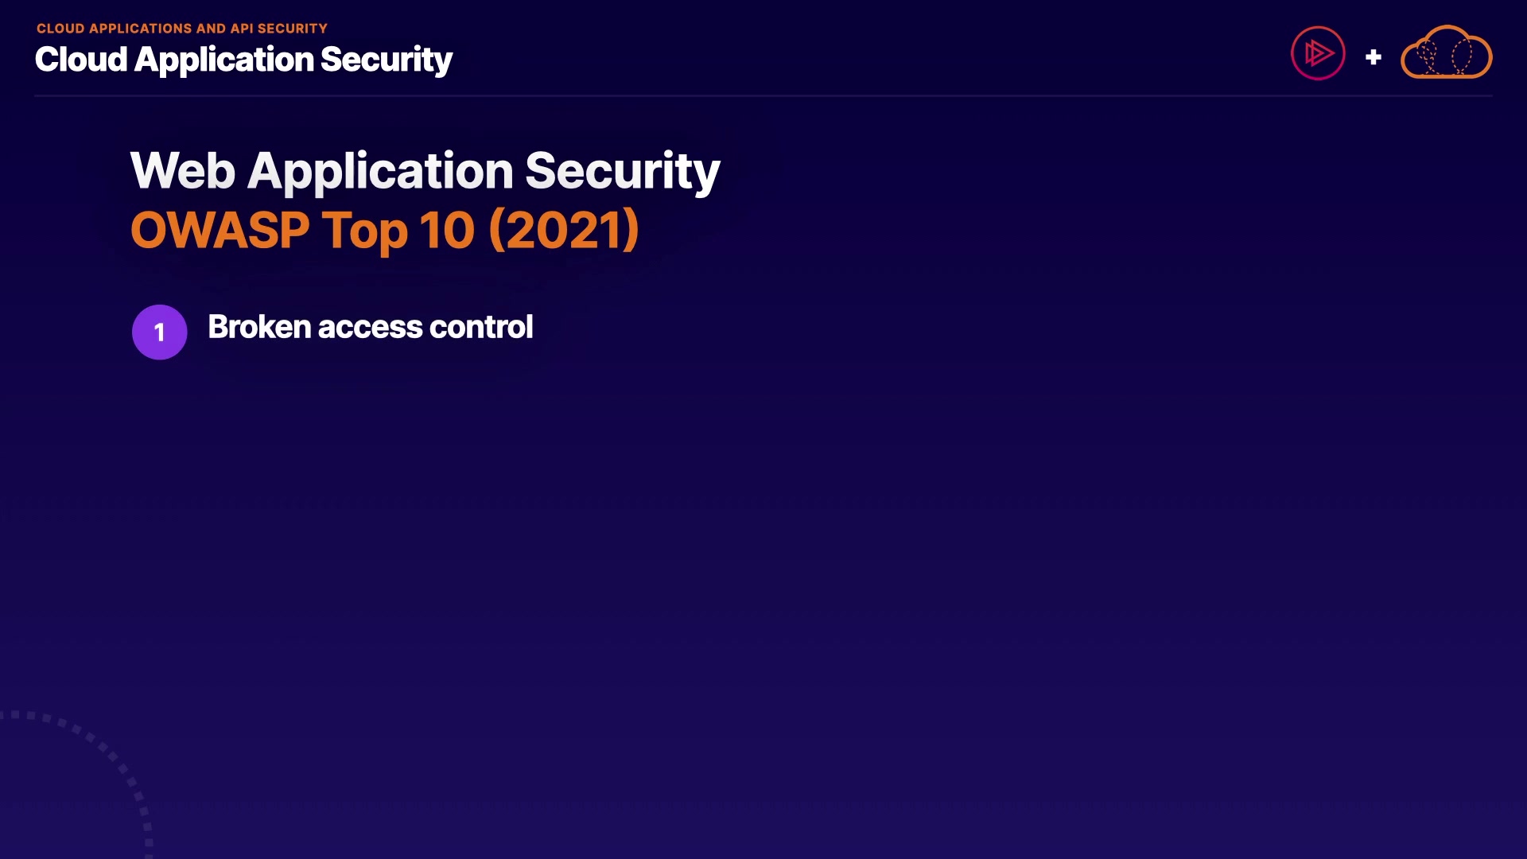Select the "Broken access control" list item
Viewport: 1527px width, 859px height.
(370, 327)
